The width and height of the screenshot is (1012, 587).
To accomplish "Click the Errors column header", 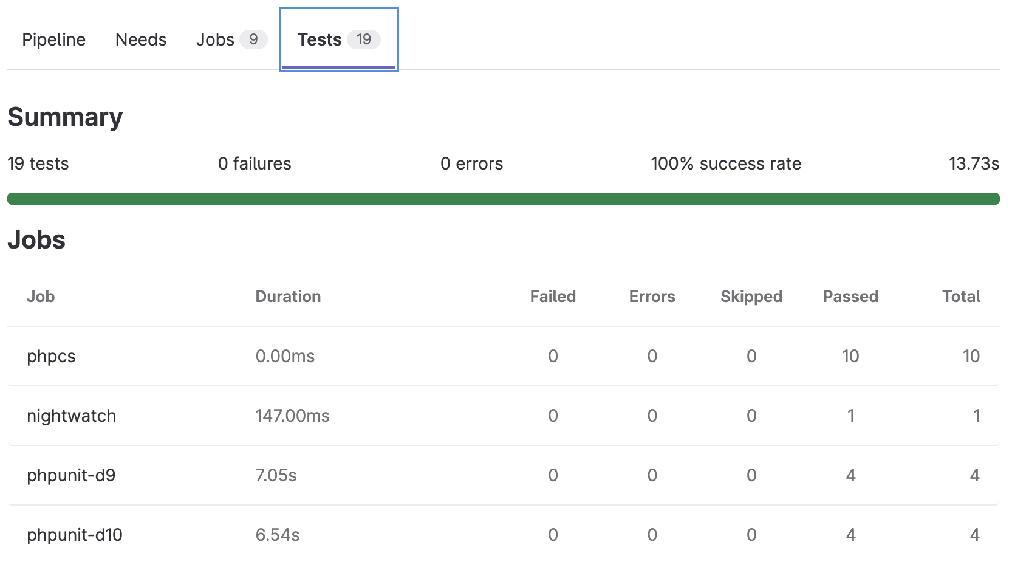I will coord(652,297).
